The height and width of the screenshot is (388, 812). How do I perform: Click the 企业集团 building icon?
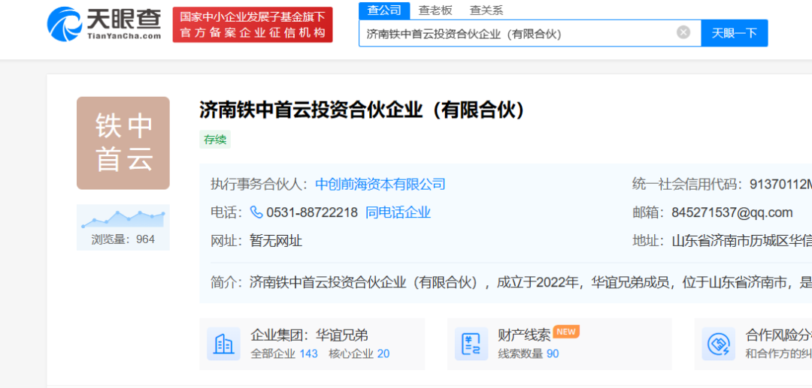(223, 344)
